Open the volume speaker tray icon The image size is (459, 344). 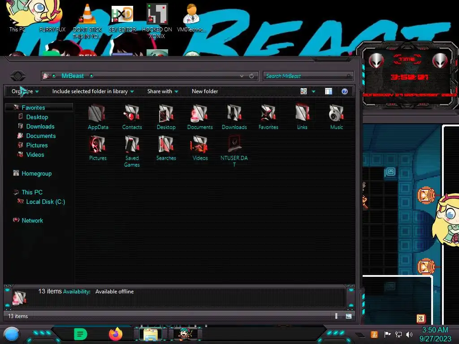pos(409,334)
